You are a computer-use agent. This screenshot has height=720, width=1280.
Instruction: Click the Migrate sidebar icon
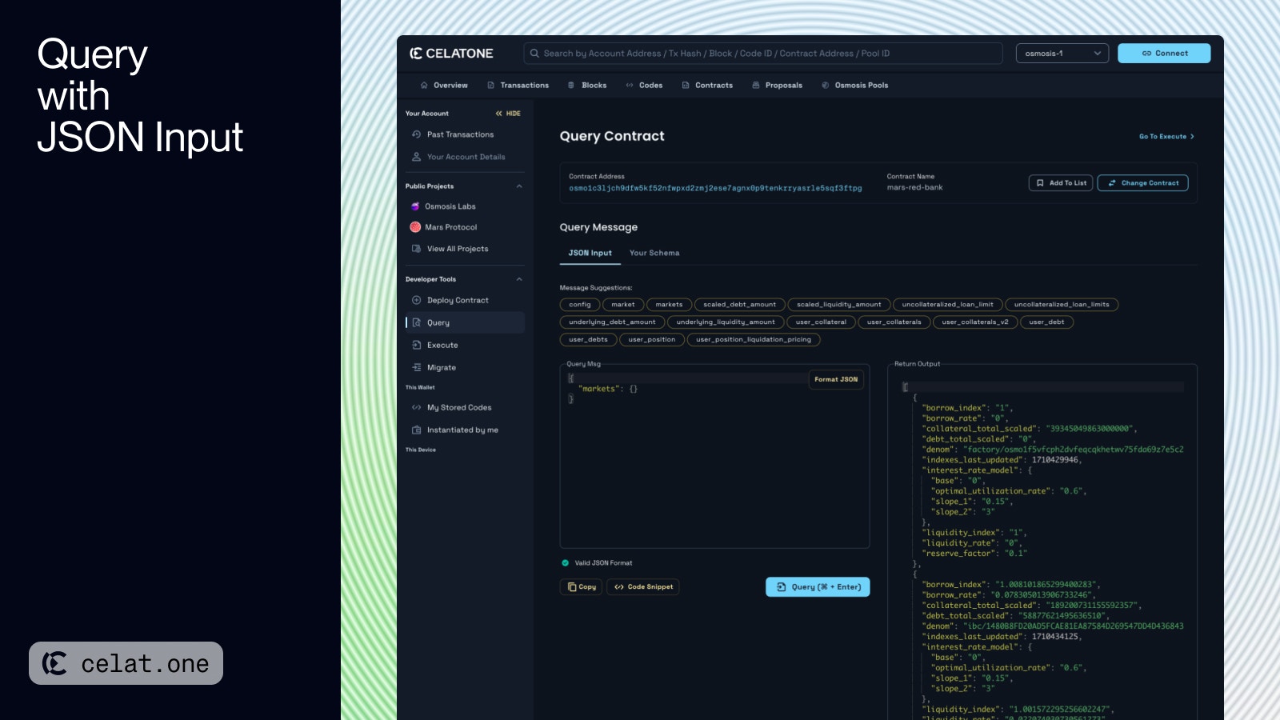pos(416,367)
